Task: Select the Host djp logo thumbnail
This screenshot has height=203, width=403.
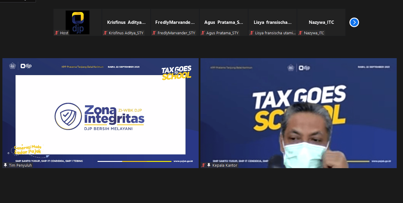Action: 77,22
